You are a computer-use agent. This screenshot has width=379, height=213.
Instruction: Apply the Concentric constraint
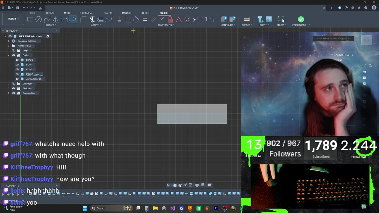[187, 20]
